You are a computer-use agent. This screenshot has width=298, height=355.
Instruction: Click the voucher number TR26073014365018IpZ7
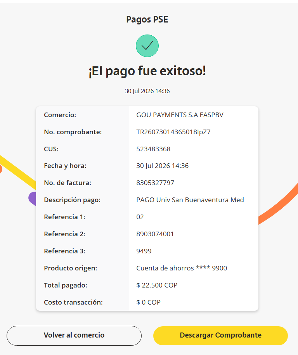click(x=173, y=132)
